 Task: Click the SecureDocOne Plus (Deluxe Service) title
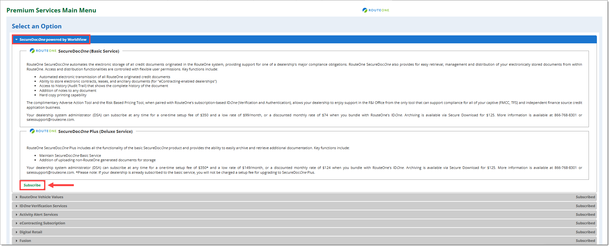(96, 131)
